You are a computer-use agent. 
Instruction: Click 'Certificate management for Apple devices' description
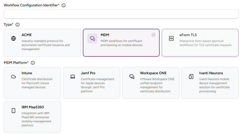[97, 85]
